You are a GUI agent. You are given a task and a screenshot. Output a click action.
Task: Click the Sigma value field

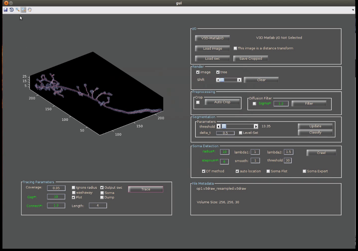(281, 104)
